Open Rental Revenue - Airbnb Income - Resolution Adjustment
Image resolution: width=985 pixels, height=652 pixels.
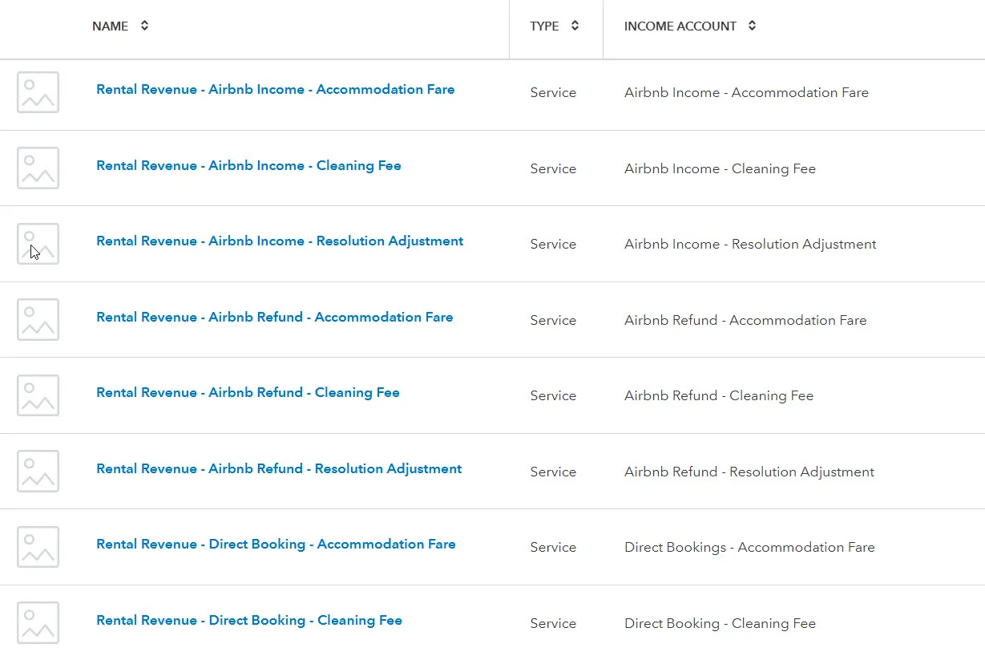click(x=280, y=241)
